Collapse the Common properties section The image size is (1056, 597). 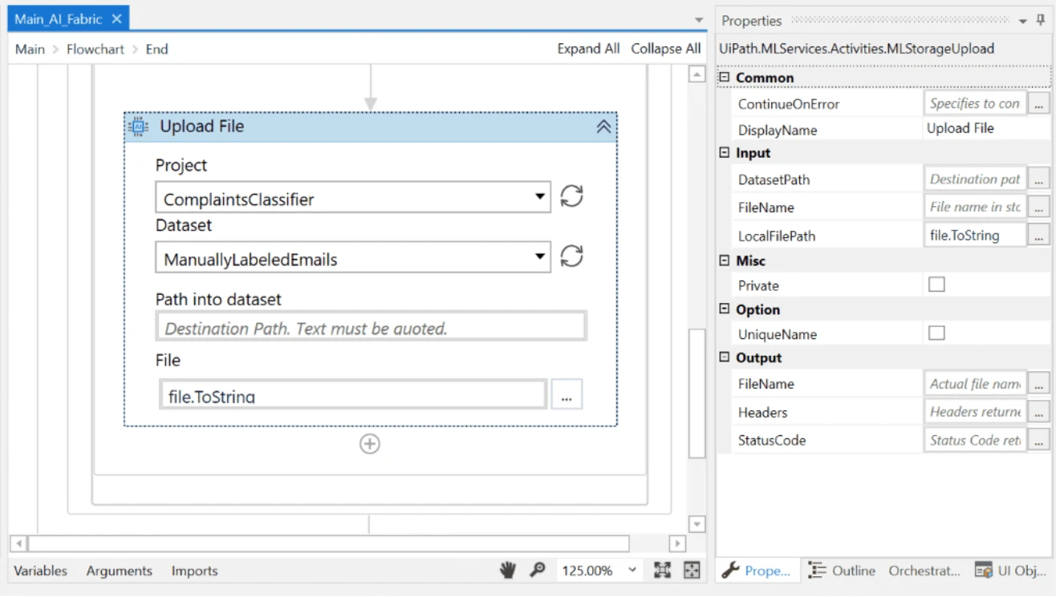coord(725,78)
